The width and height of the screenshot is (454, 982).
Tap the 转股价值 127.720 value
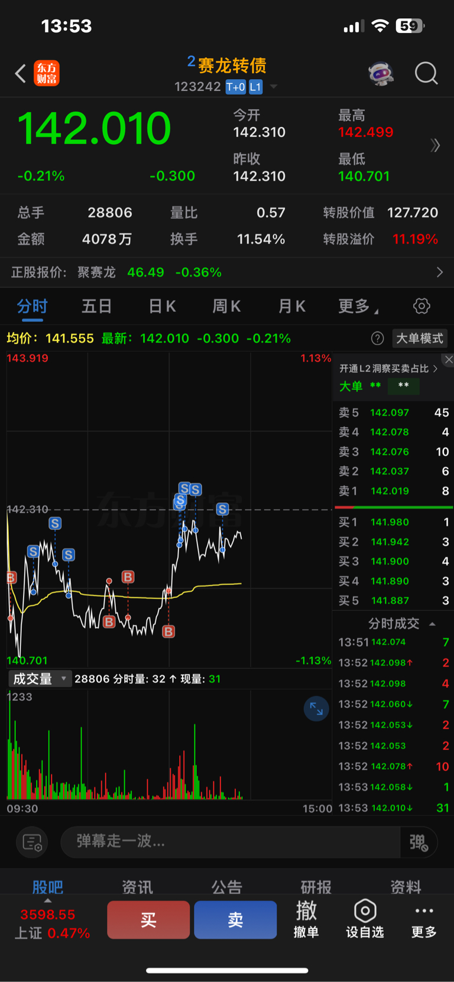pos(413,213)
